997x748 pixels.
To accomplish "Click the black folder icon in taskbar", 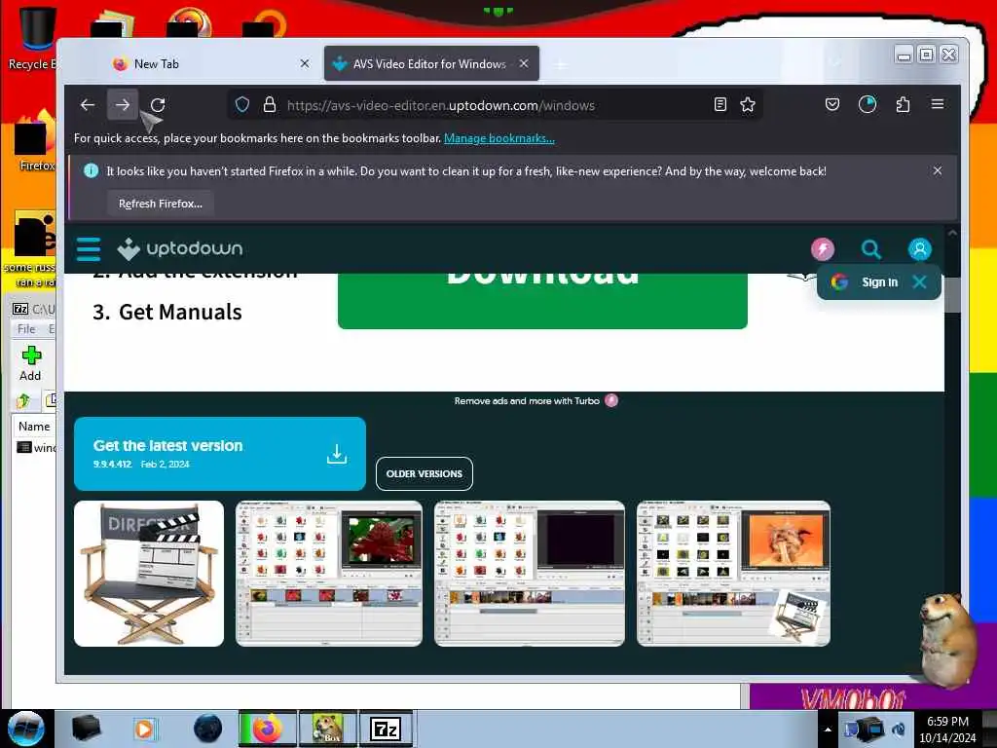I will pos(86,729).
